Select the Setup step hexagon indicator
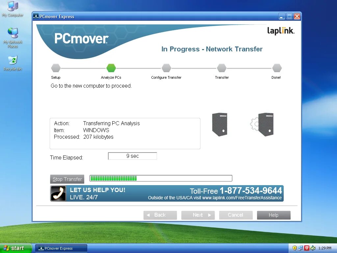 [x=56, y=68]
